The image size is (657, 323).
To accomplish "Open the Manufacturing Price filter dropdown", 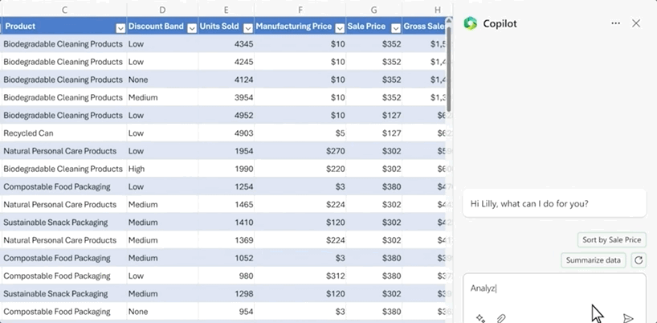I will [341, 27].
